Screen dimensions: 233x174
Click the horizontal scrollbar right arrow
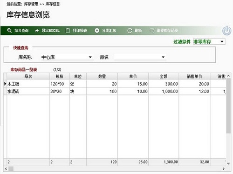pos(224,168)
